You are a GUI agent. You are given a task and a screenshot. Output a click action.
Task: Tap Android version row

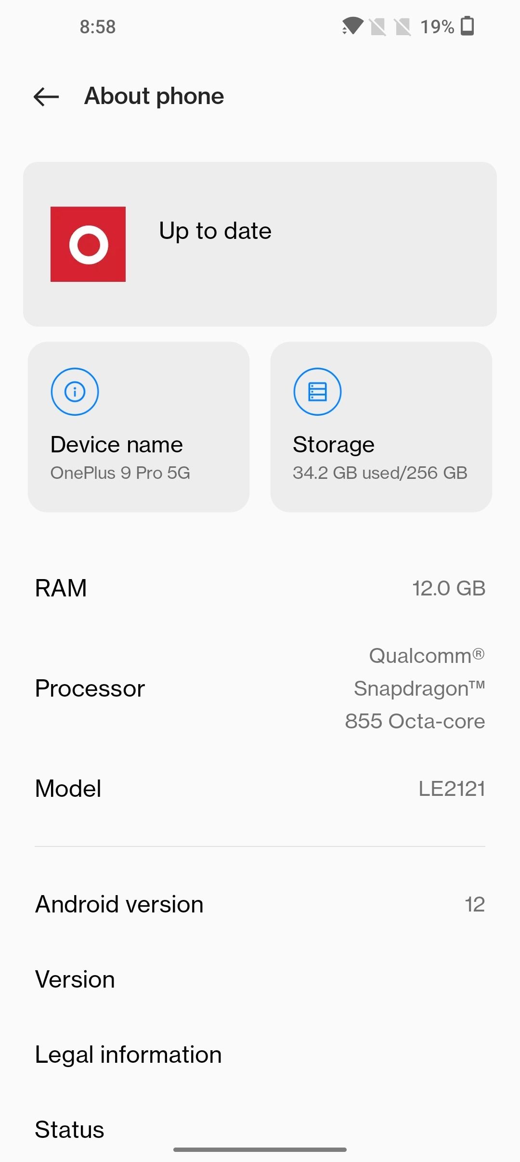pos(260,904)
